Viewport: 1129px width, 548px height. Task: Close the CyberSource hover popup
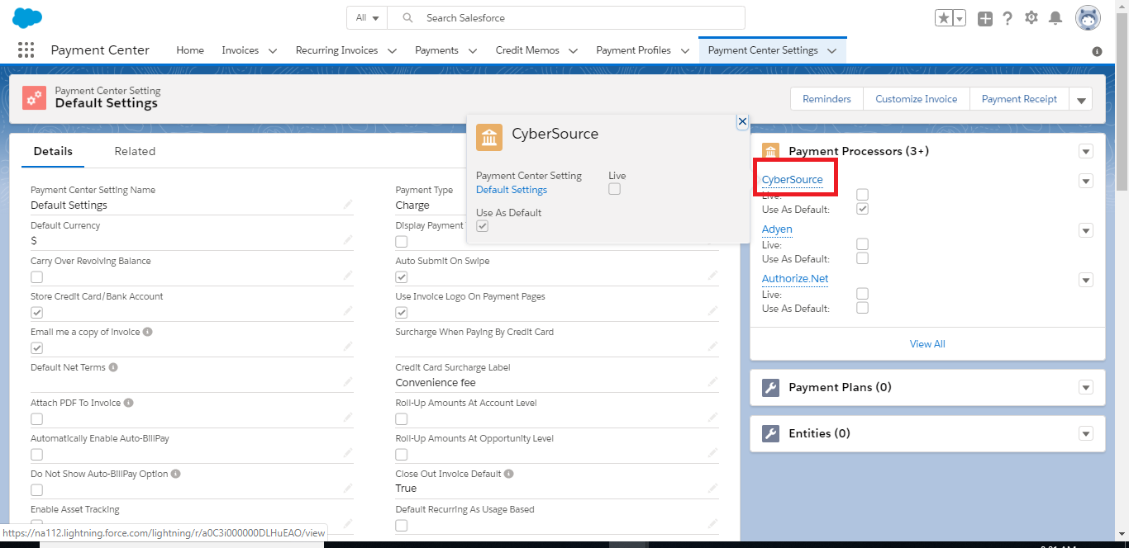click(742, 121)
